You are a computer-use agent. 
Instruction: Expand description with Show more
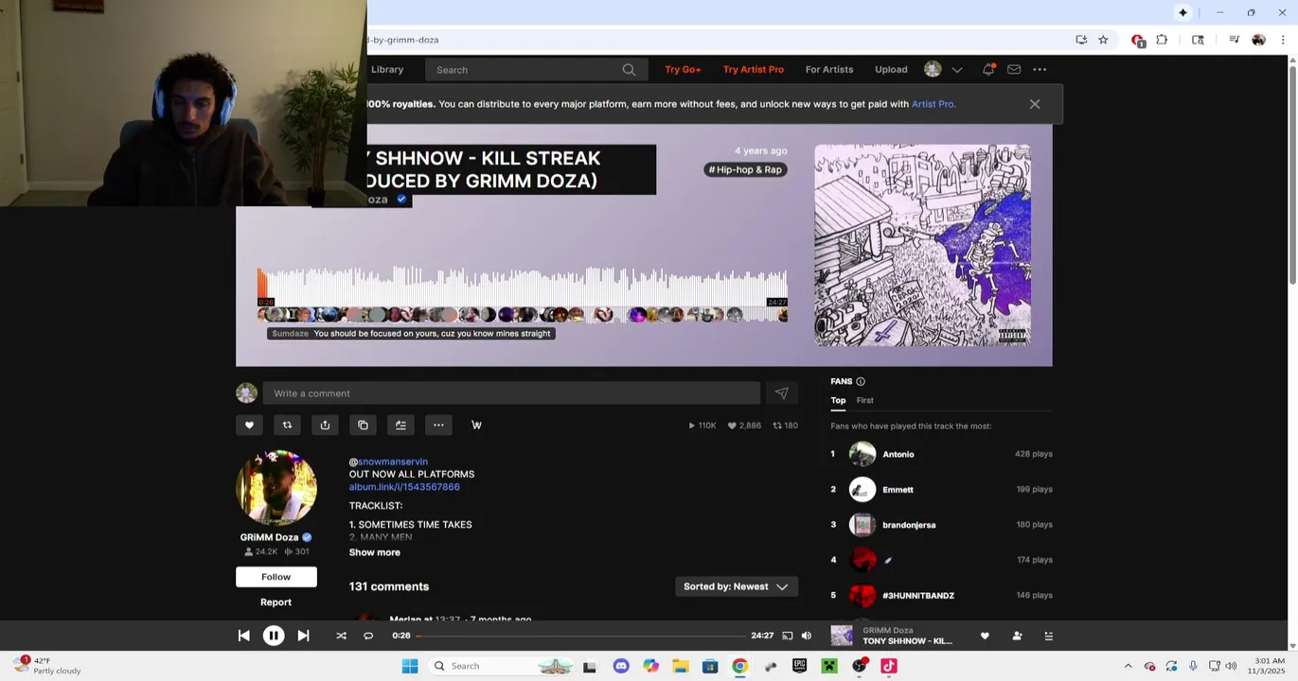pyautogui.click(x=375, y=552)
